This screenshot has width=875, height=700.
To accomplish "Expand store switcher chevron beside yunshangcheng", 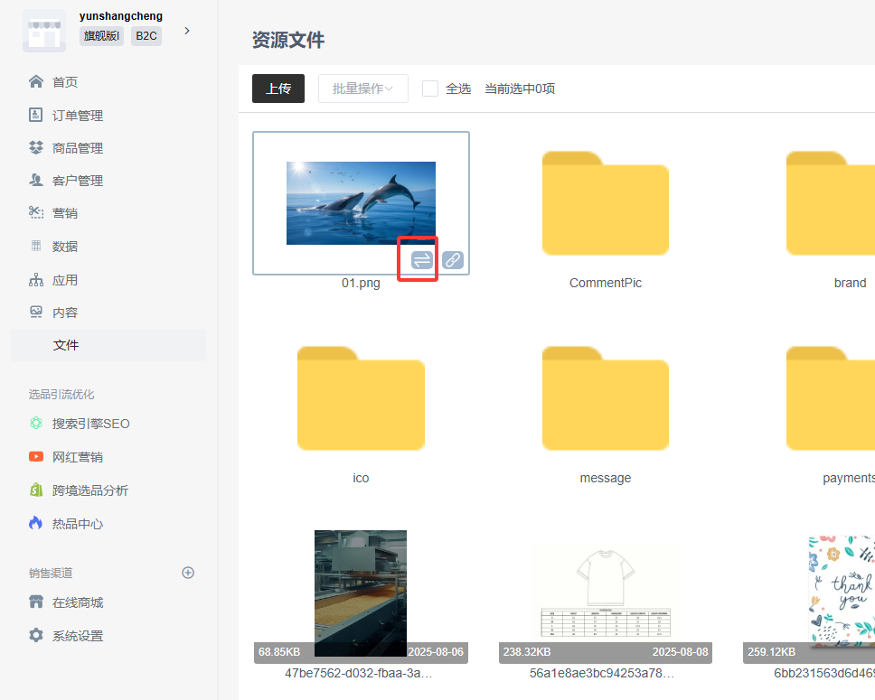I will pos(187,31).
